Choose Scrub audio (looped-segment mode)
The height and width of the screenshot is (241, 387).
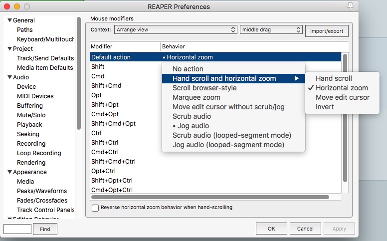pyautogui.click(x=233, y=135)
